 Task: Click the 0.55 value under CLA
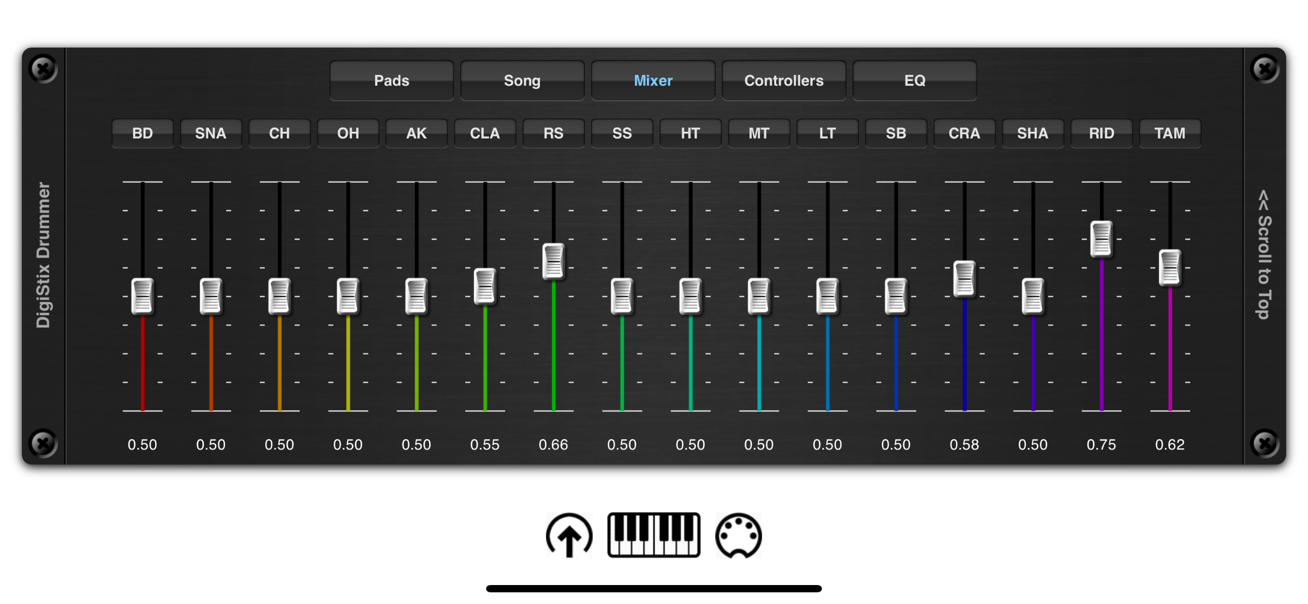coord(485,444)
